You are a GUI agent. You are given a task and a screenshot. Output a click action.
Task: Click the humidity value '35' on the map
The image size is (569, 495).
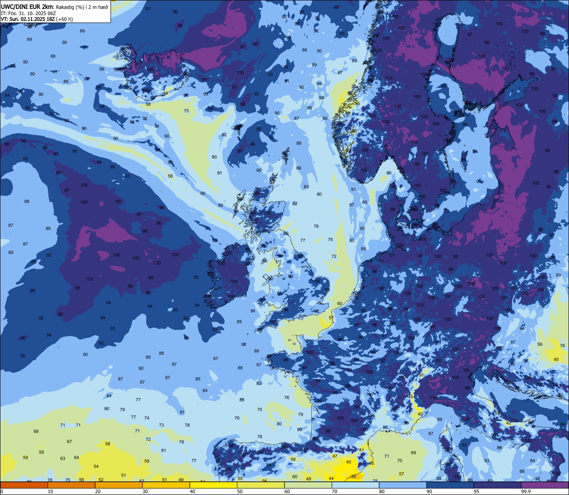[x=353, y=476]
